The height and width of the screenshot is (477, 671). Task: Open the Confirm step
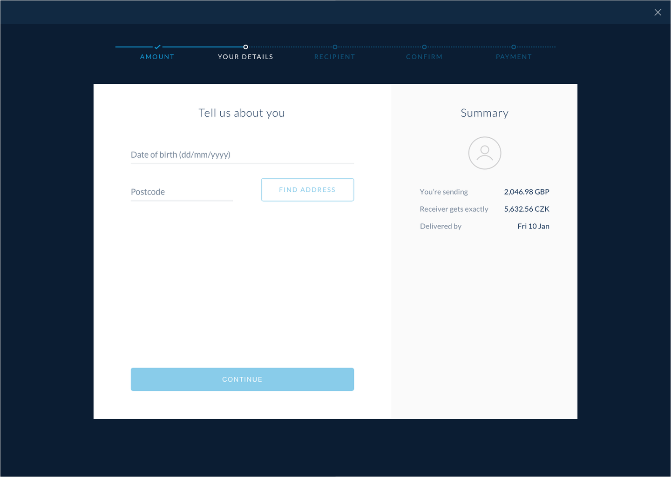point(424,57)
